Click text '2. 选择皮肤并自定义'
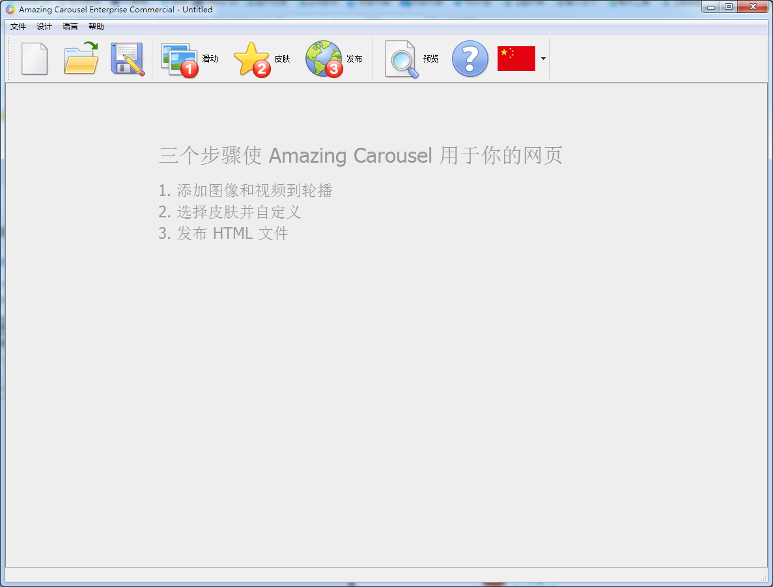 (229, 212)
